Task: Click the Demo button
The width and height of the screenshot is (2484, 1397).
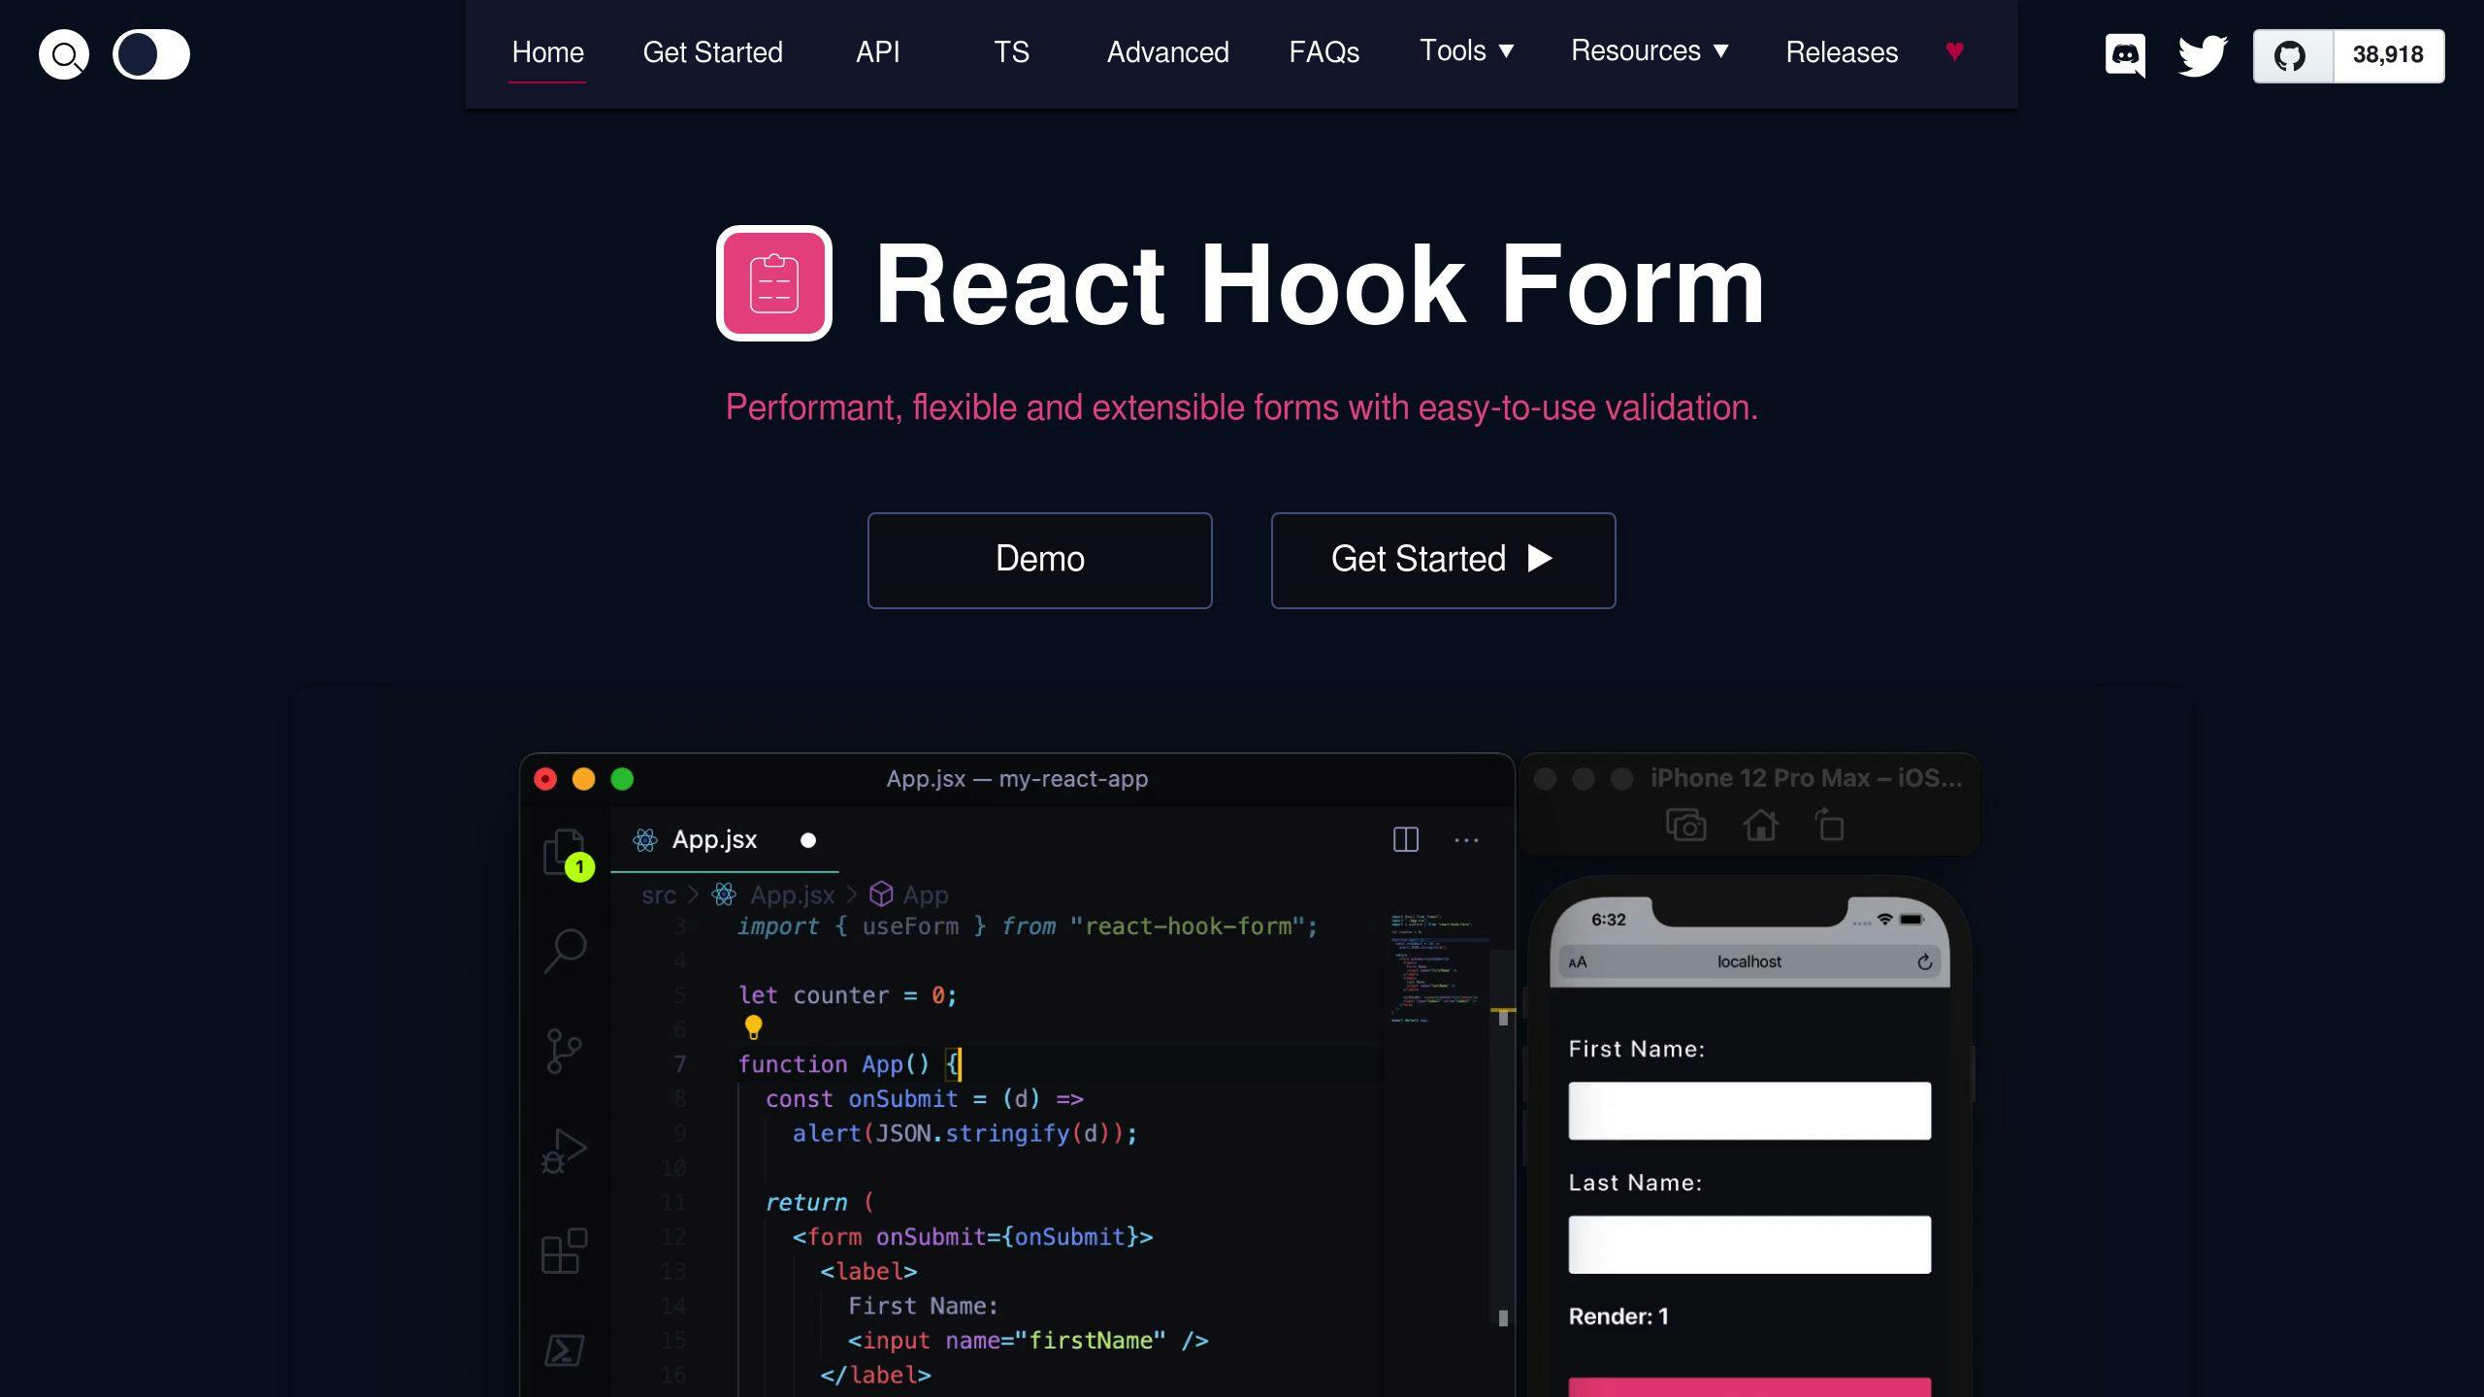Action: click(1039, 560)
